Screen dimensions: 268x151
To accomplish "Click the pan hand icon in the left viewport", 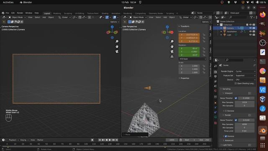I will [117, 47].
